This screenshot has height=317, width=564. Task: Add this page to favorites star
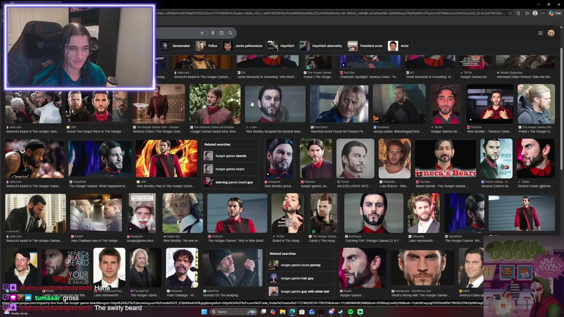510,13
